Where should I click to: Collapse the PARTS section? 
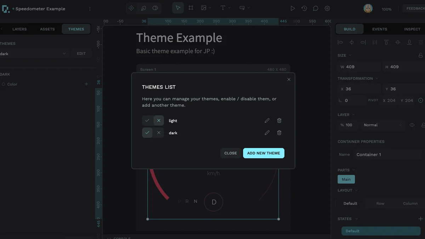[353, 170]
